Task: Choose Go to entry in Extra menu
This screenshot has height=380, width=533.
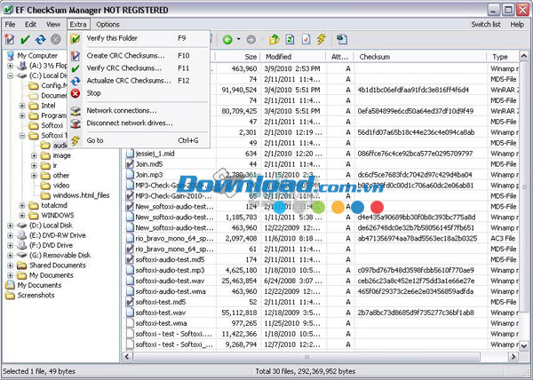Action: pyautogui.click(x=139, y=140)
